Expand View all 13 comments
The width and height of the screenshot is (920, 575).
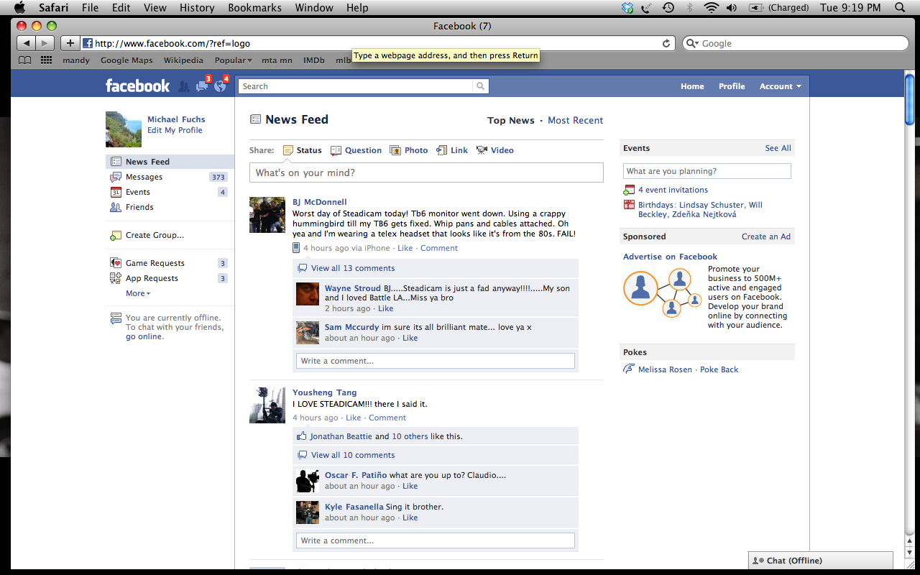(x=353, y=268)
